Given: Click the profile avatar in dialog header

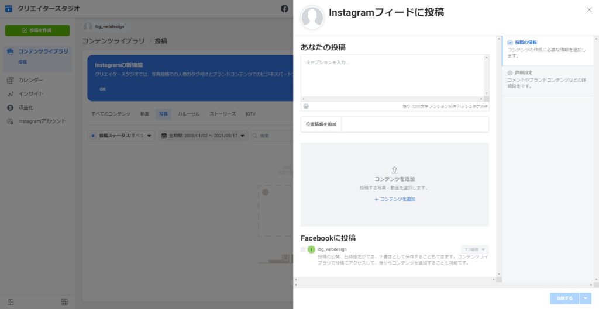Looking at the screenshot, I should [312, 18].
